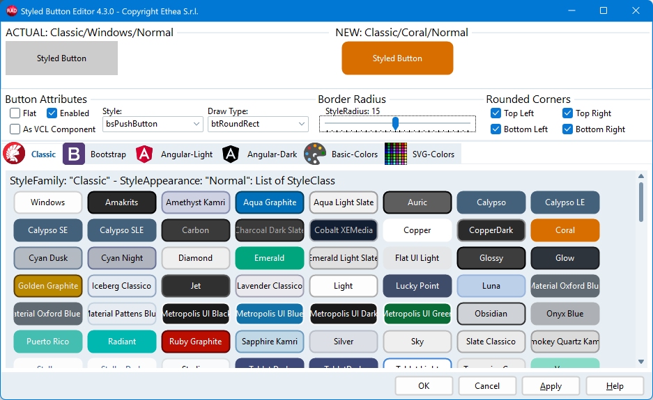Select the Calypso SLE style class
This screenshot has width=653, height=400.
(121, 230)
